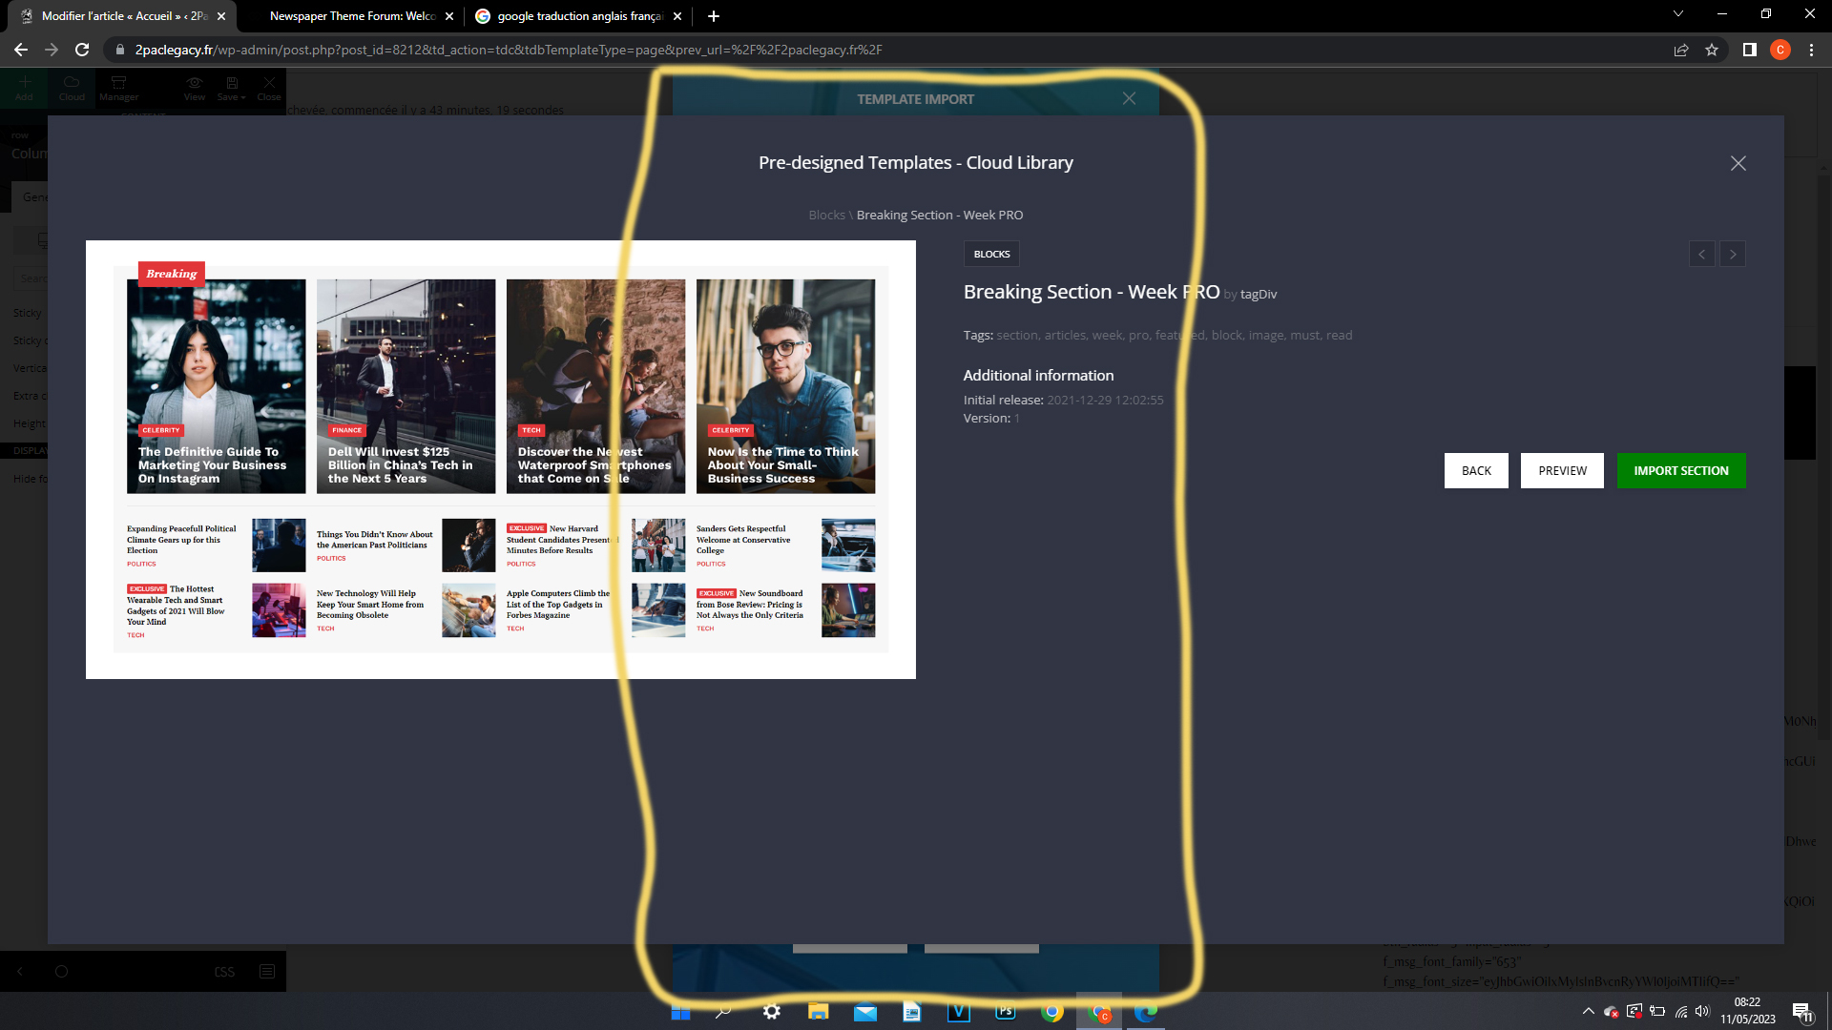
Task: Bookmark this page with star icon
Action: [1712, 50]
